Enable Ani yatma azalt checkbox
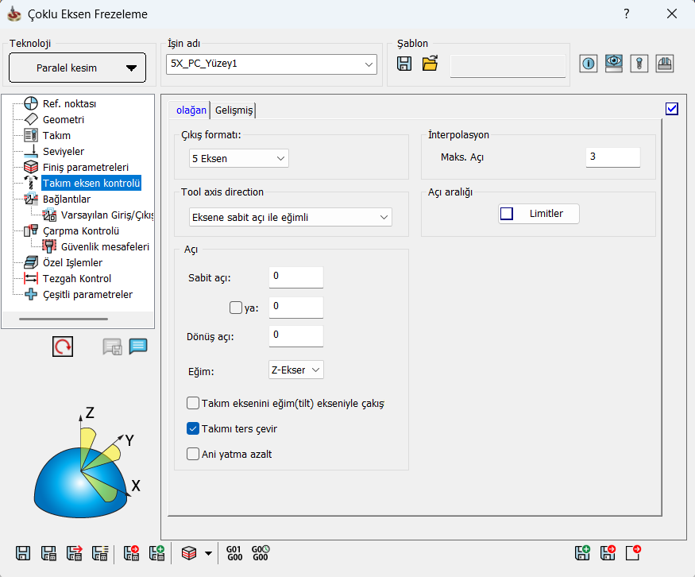Viewport: 695px width, 577px height. (x=192, y=454)
